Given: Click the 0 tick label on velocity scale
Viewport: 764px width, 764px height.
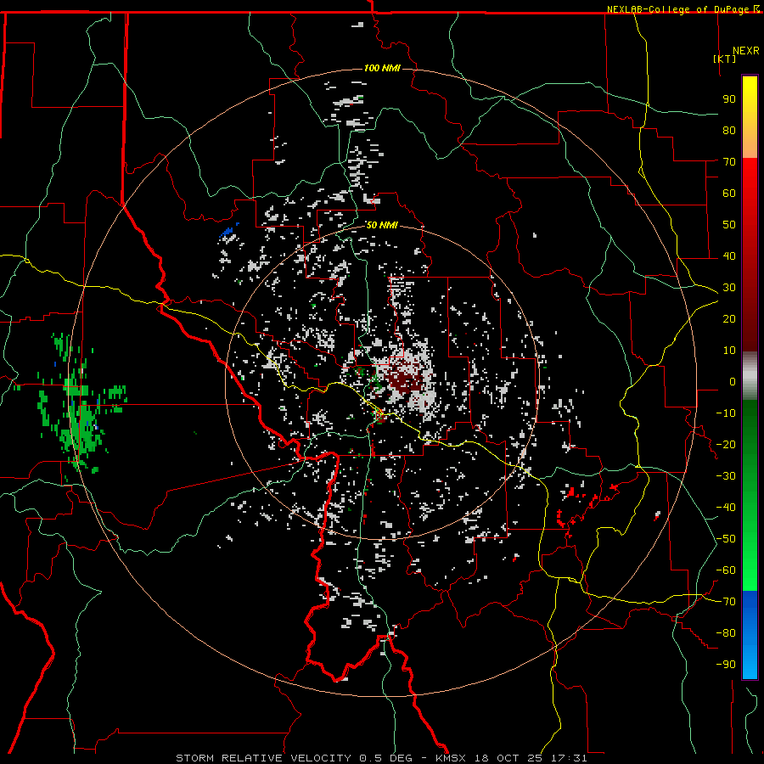Looking at the screenshot, I should [733, 381].
